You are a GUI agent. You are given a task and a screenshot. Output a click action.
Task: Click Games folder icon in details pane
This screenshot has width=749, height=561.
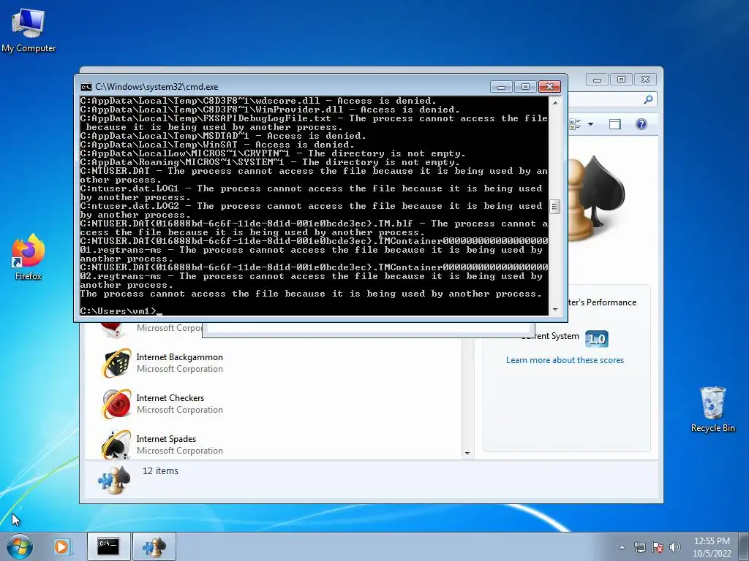point(114,479)
